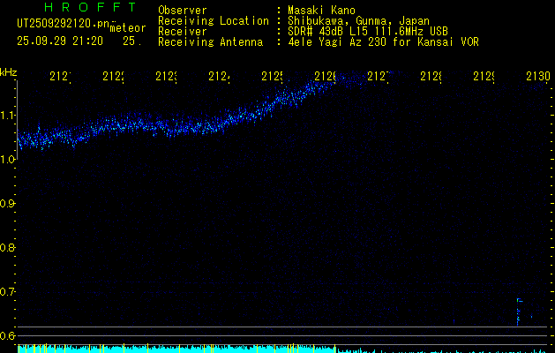The image size is (555, 353).
Task: Click the kHz axis unit label
Action: point(8,71)
